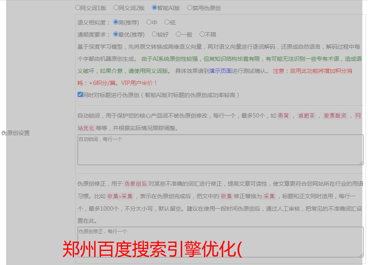Toggle 同时对标题进行伪原创 checkbox

[80, 95]
